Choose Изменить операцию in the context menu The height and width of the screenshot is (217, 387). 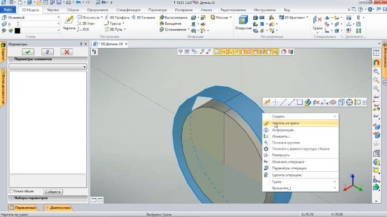coord(301,162)
